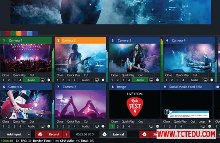Choose the purple category color swatch
Viewport: 220px width, 143px height.
coord(24,33)
